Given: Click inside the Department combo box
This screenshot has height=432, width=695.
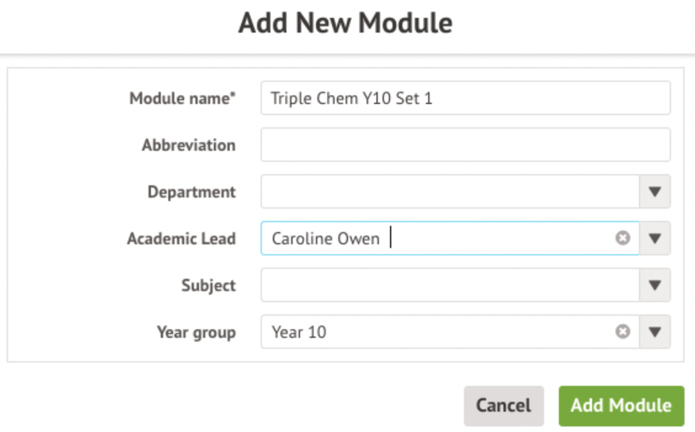Looking at the screenshot, I should 450,191.
